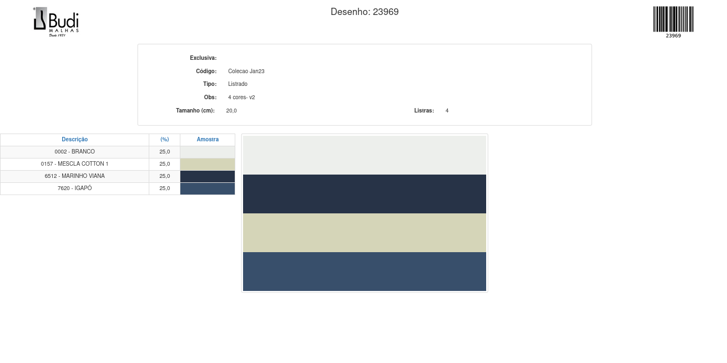Image resolution: width=727 pixels, height=363 pixels.
Task: Select the 6512 - MARINHO VIANA row
Action: coord(74,176)
